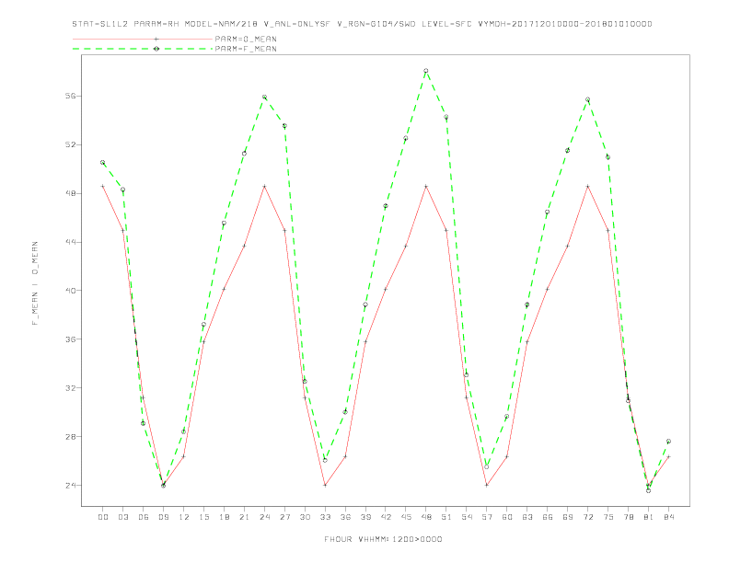Screen dimensions: 729x563
Task: Select the PARM=F_MEAN legend label
Action: pyautogui.click(x=246, y=49)
